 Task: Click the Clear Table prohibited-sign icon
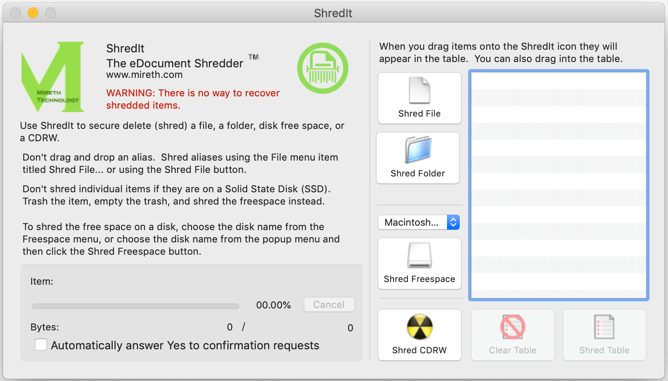(513, 327)
